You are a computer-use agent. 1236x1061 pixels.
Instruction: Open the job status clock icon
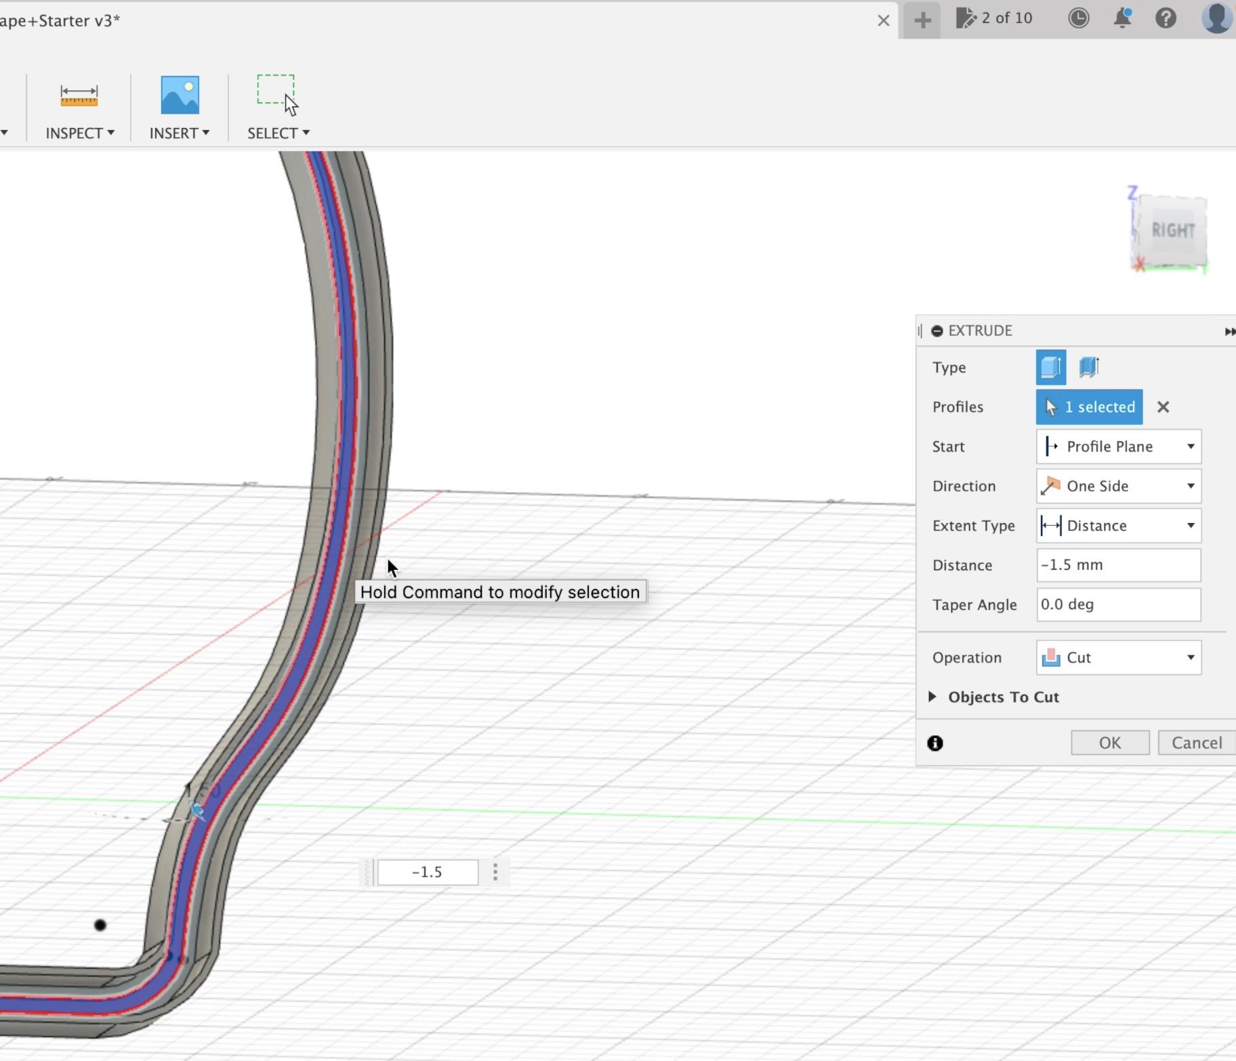pos(1079,19)
